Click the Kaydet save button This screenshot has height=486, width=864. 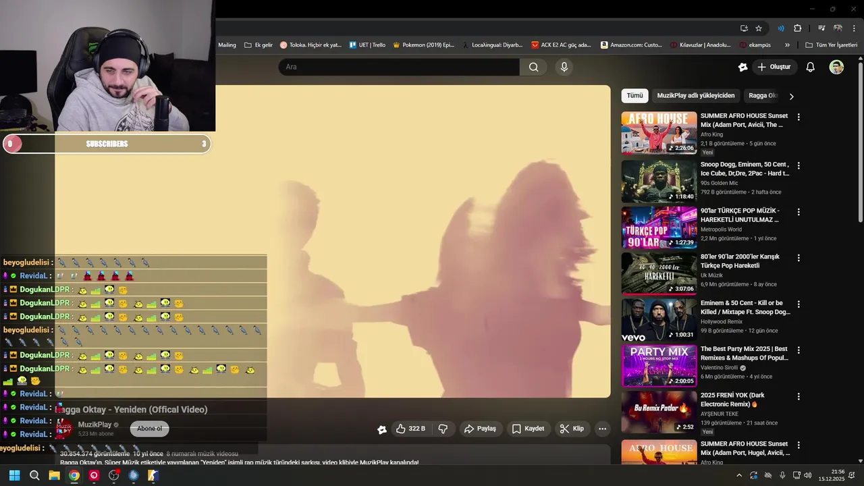(528, 429)
